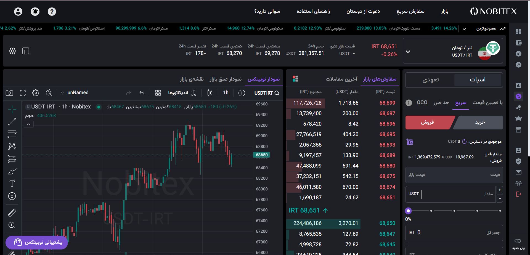Search symbol USDTIRT in chart toolbar
This screenshot has height=255, width=530.
[267, 93]
